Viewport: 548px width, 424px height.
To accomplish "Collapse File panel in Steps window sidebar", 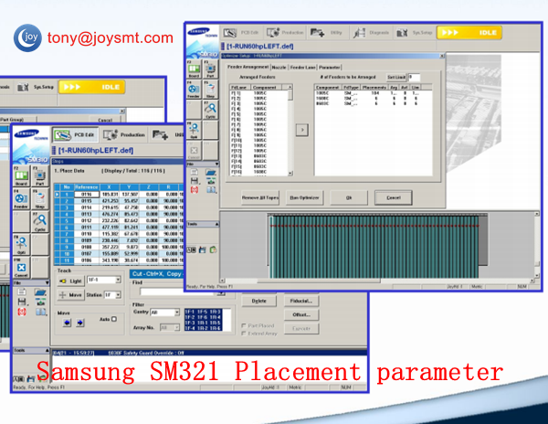I will pos(47,282).
